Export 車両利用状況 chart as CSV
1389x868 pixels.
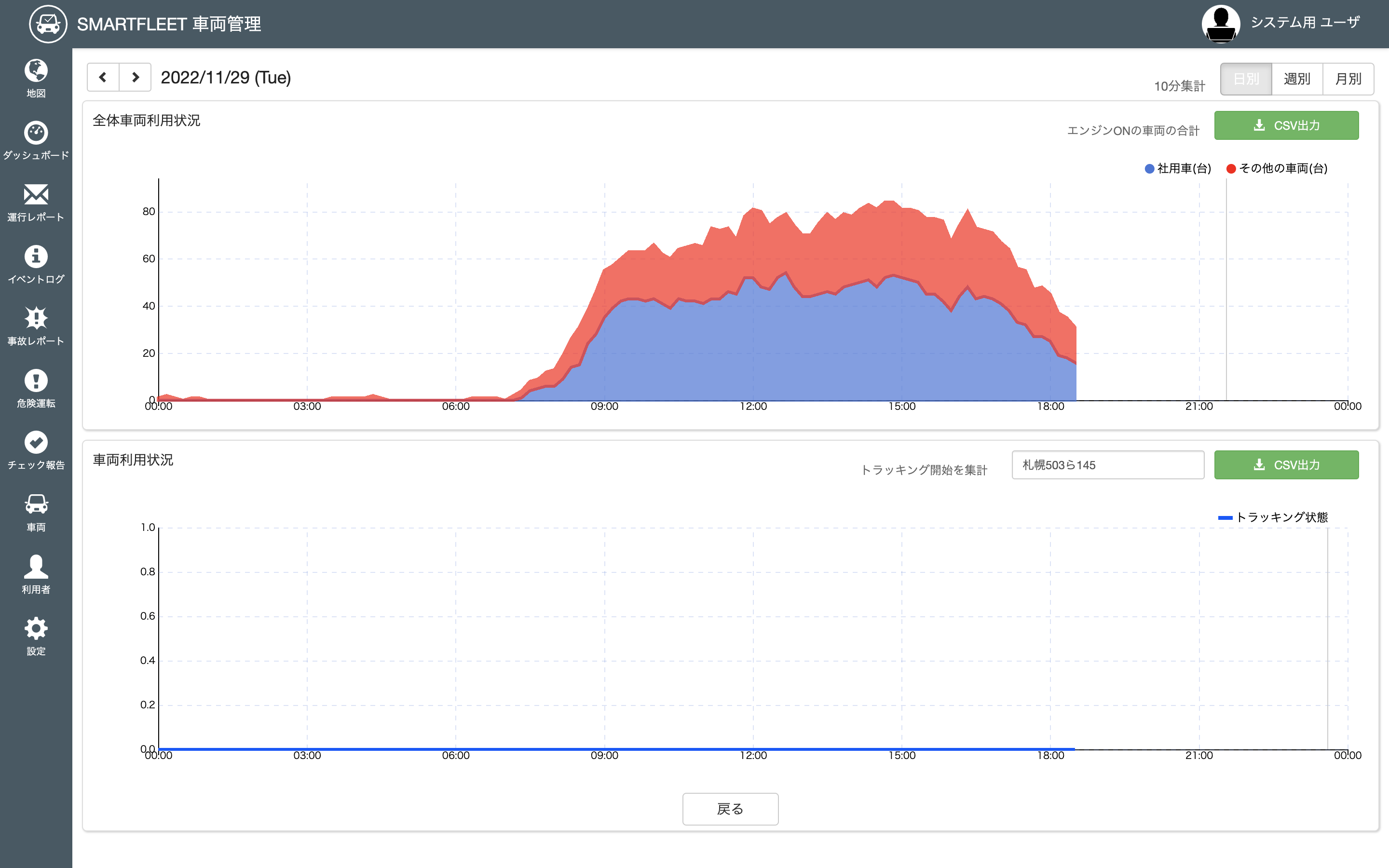click(x=1286, y=464)
